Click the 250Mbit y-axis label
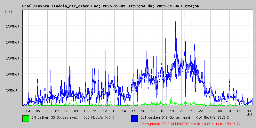Viewport: 256px width, 128px height. point(13,26)
